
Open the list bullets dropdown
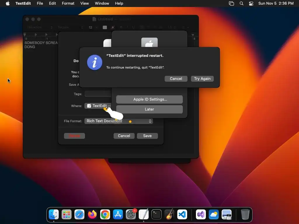click(185, 27)
